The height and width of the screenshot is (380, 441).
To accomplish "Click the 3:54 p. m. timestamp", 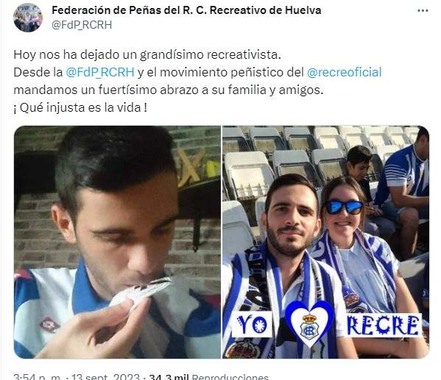I will pos(37,376).
